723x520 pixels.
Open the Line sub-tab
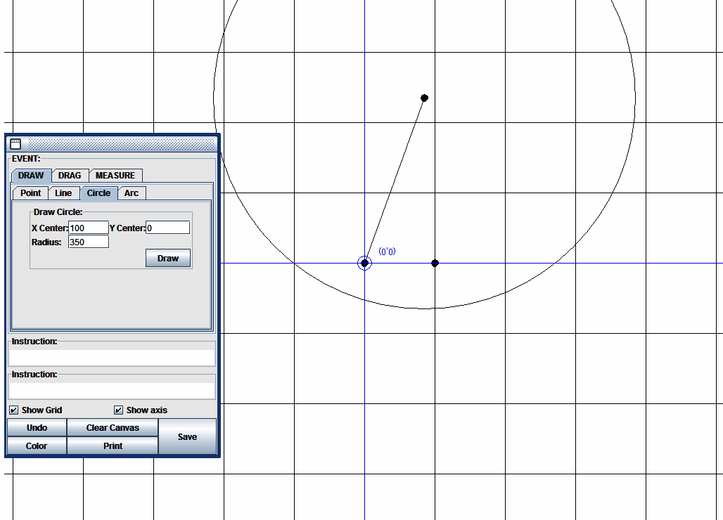[63, 193]
